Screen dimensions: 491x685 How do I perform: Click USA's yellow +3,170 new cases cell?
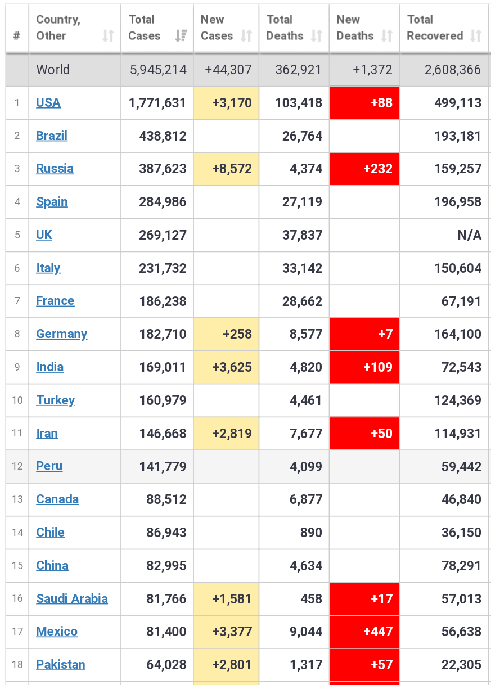pyautogui.click(x=226, y=103)
